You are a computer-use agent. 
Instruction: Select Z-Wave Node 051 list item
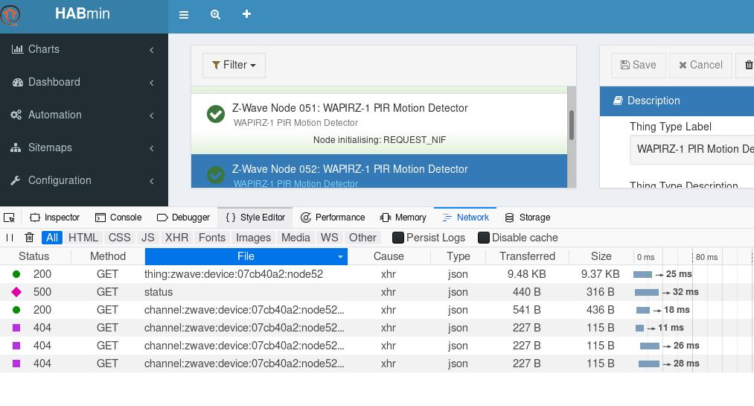[380, 124]
